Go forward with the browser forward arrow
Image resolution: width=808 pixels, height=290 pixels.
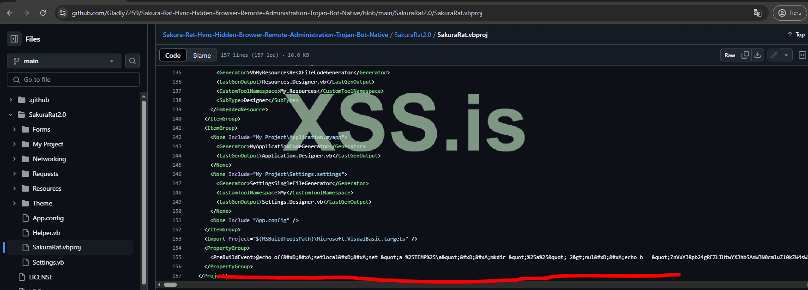[x=26, y=13]
